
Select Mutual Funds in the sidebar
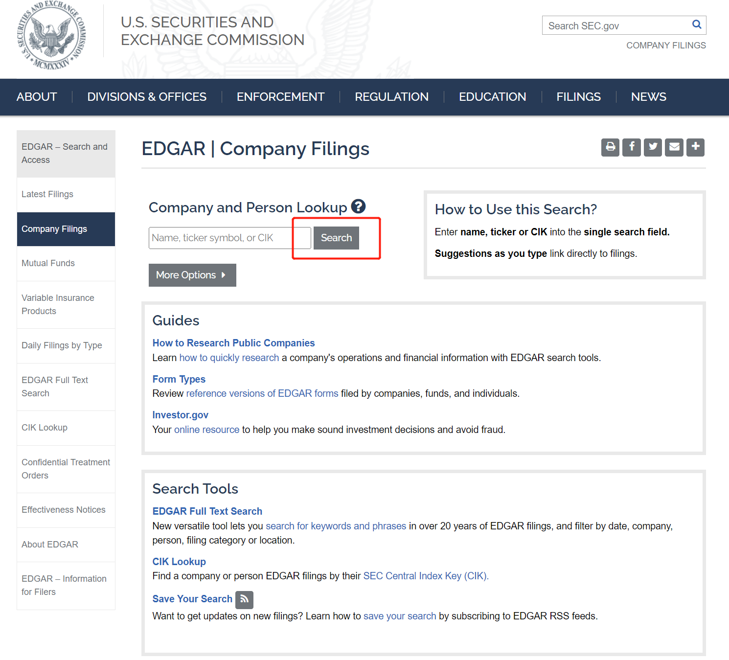point(48,263)
